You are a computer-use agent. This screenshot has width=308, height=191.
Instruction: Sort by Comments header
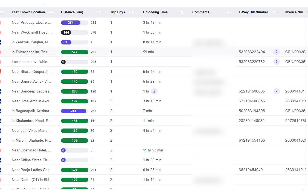[201, 12]
